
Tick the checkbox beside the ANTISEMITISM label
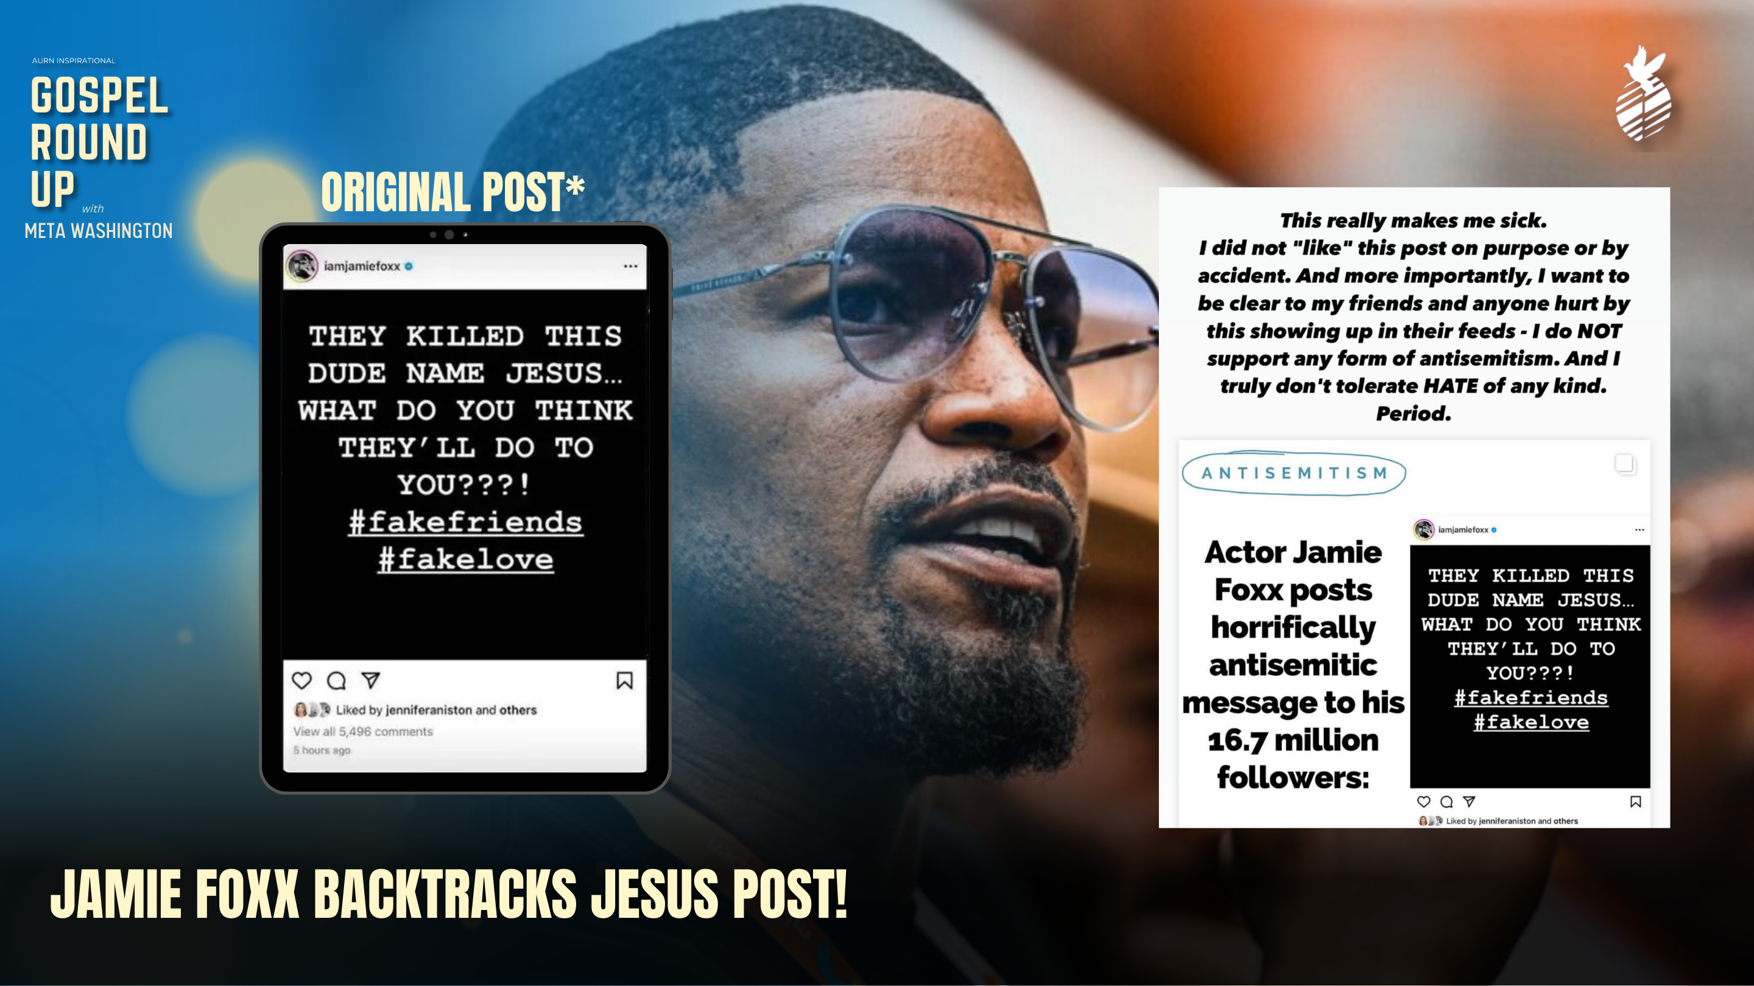[x=1625, y=464]
